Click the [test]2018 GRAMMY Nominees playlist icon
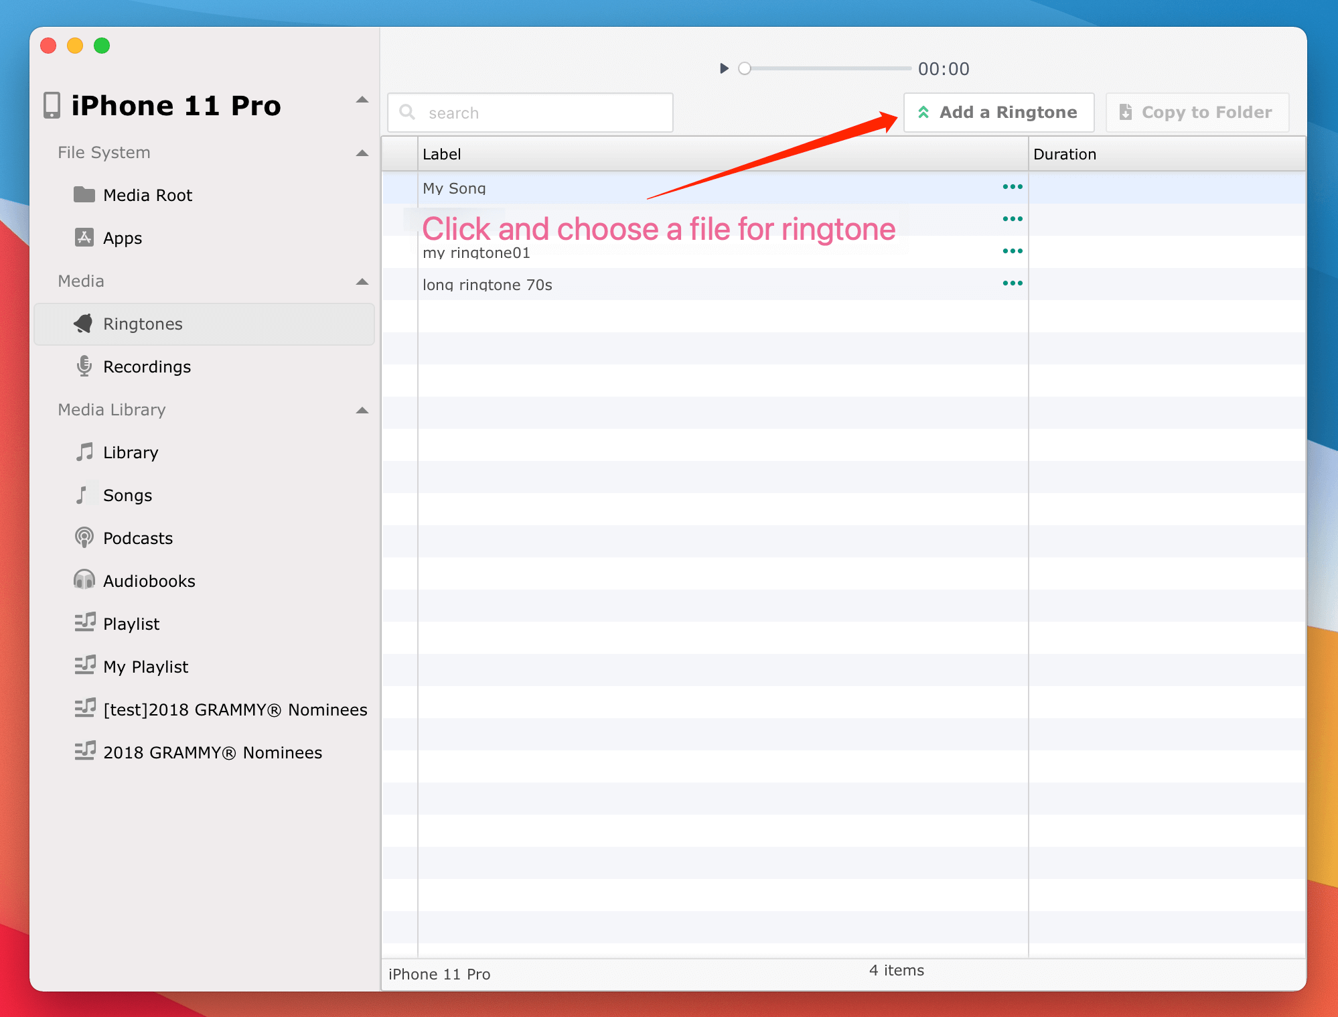This screenshot has height=1017, width=1338. pyautogui.click(x=85, y=708)
